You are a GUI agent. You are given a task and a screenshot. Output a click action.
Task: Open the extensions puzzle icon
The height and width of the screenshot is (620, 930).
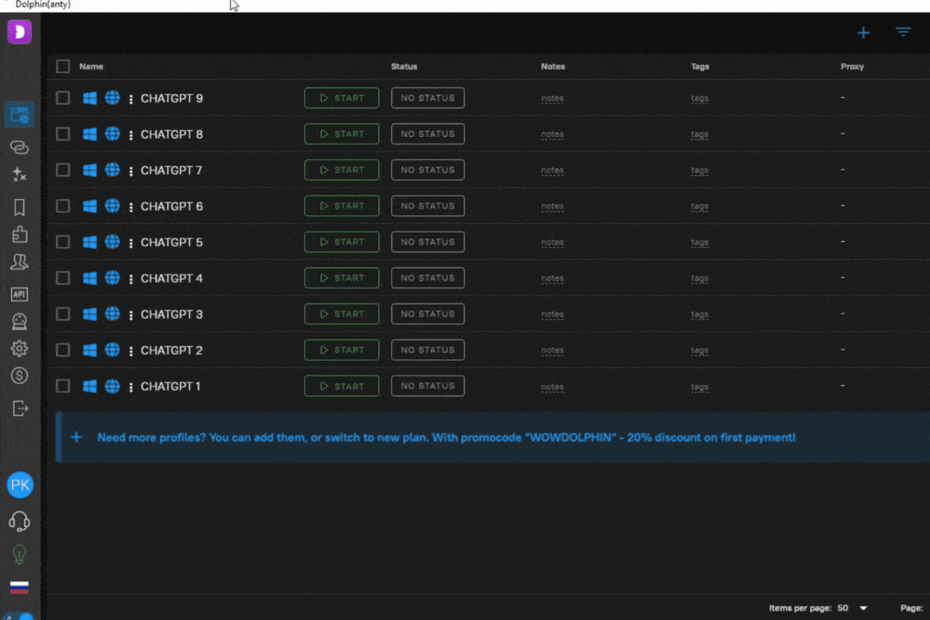19,234
